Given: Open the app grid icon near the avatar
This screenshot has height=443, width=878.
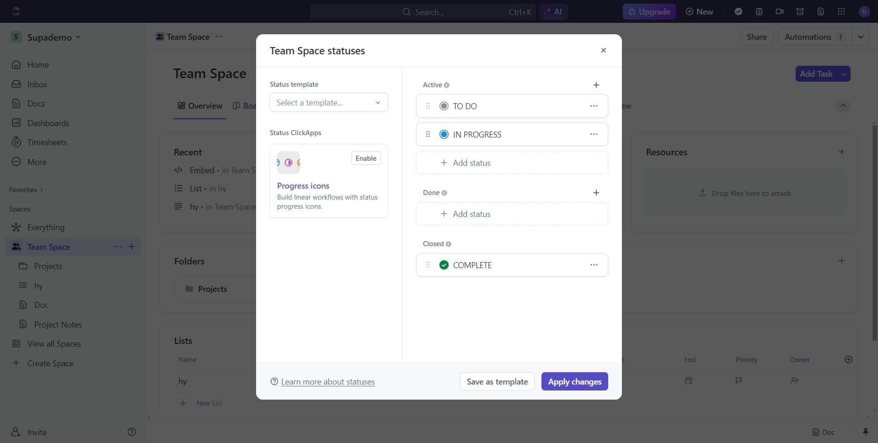Looking at the screenshot, I should [x=841, y=11].
